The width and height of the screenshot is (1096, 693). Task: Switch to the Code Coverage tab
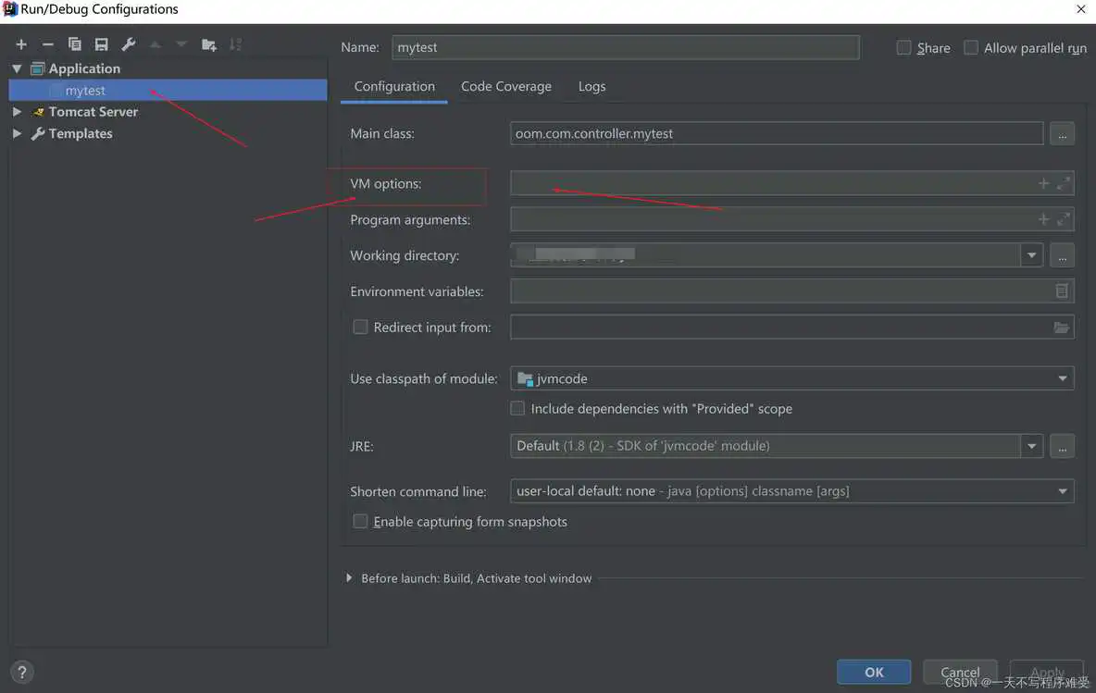coord(505,86)
